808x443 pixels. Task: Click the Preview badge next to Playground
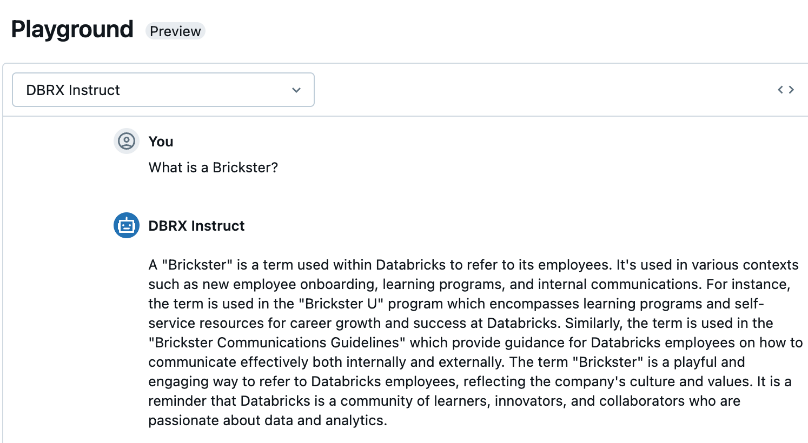point(175,31)
